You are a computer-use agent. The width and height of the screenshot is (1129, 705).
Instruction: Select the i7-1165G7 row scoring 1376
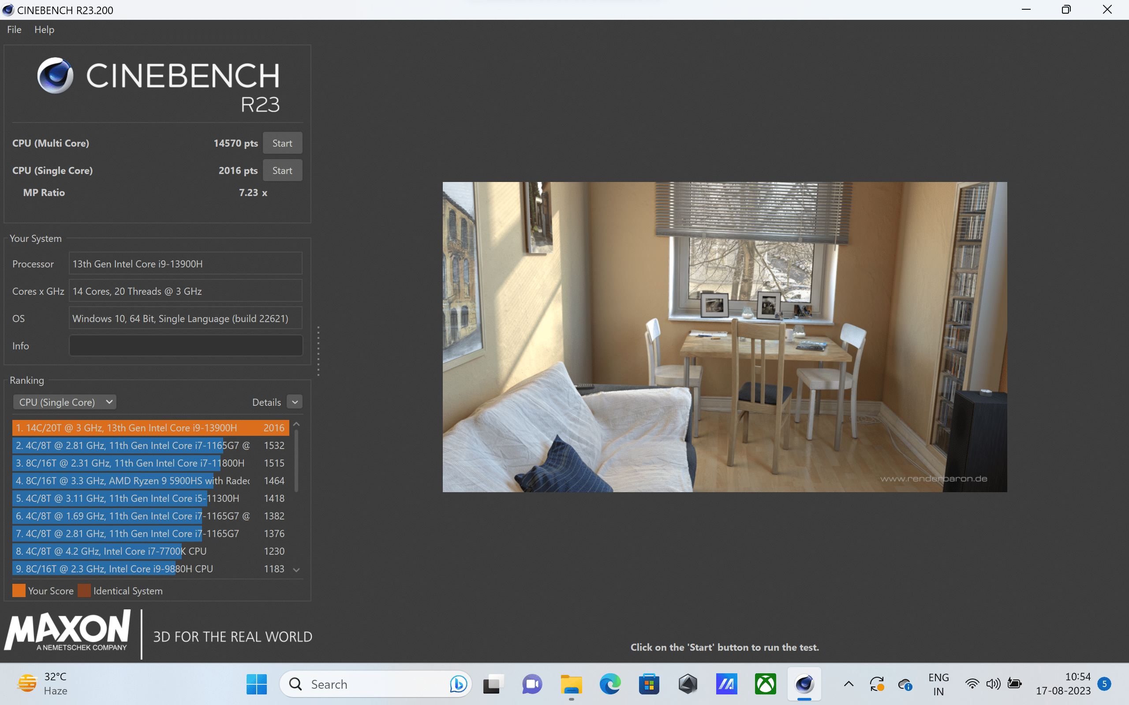click(x=150, y=534)
